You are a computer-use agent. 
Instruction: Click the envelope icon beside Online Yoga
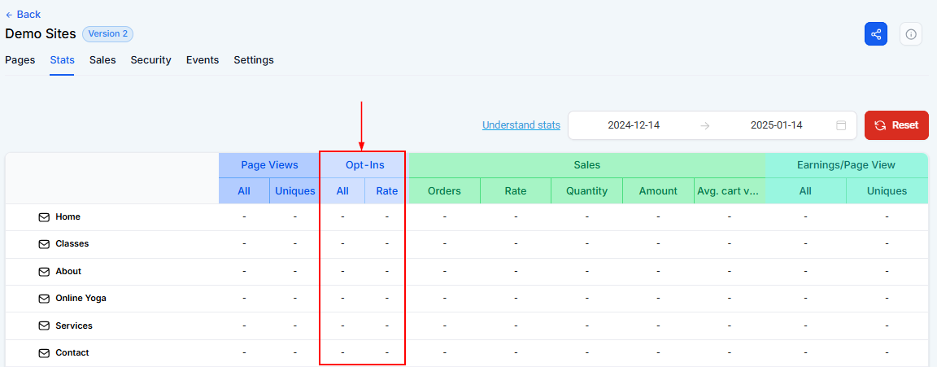[x=44, y=299]
